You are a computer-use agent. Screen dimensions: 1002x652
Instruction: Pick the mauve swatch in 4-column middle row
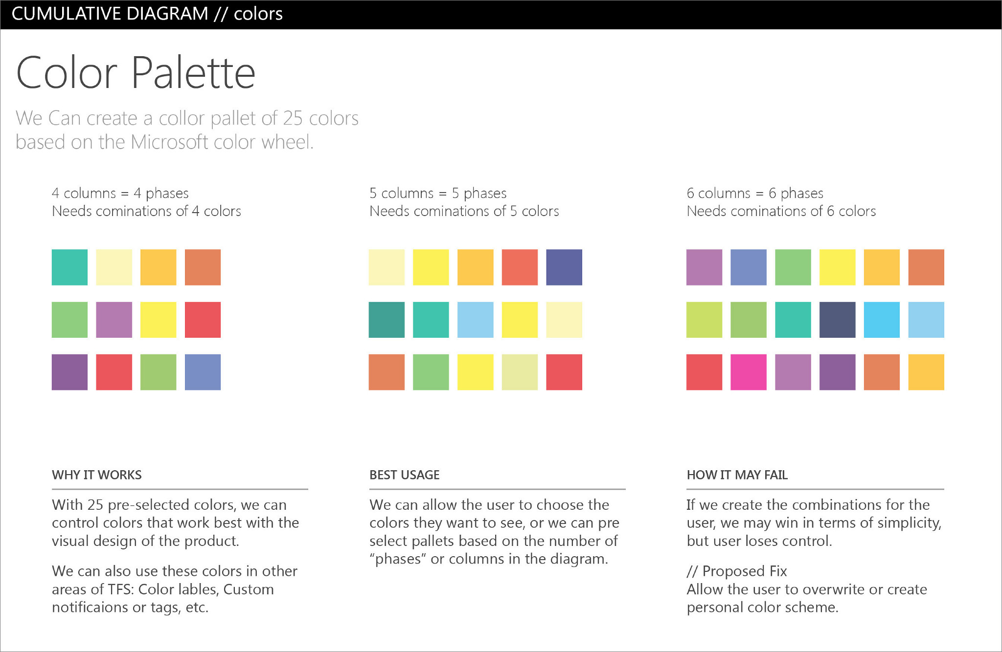pyautogui.click(x=114, y=320)
